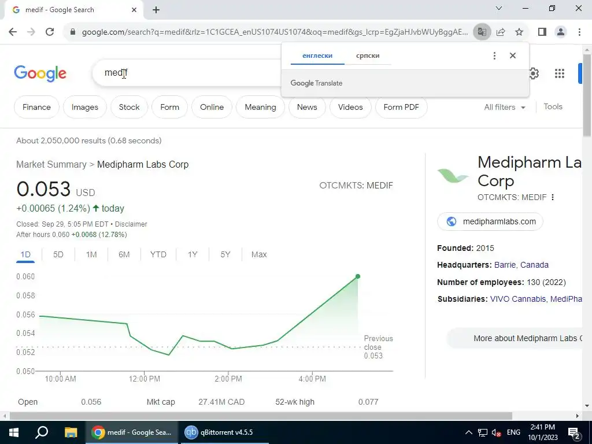Click the vertical page scrollbar thumb
The height and width of the screenshot is (444, 592).
(x=587, y=95)
